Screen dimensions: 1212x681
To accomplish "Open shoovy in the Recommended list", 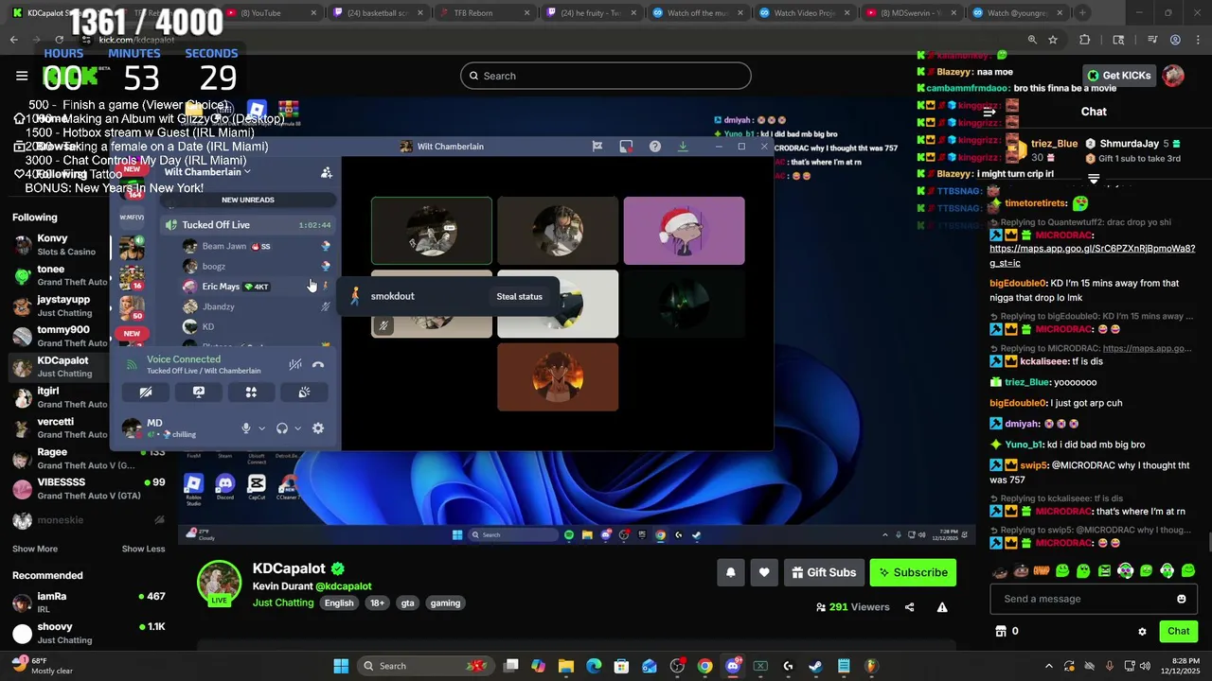I will [87, 633].
